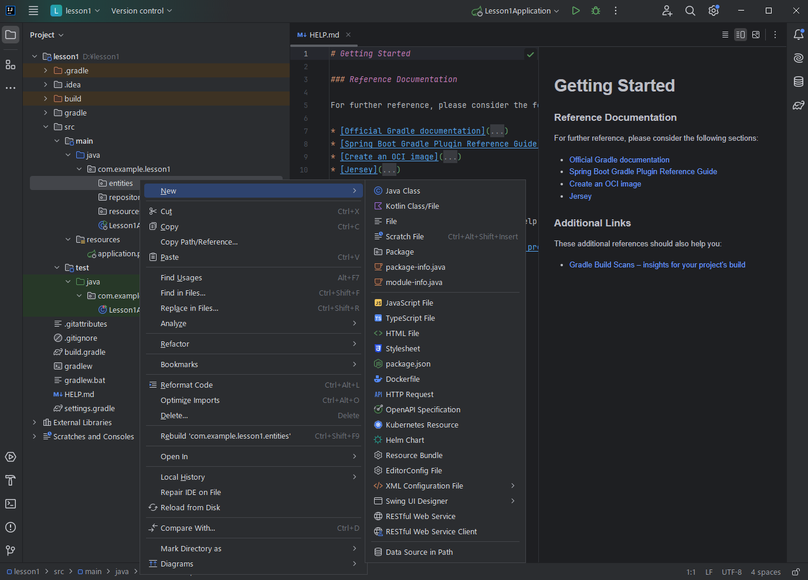Click the LF line separator widget
808x580 pixels.
[x=709, y=572]
